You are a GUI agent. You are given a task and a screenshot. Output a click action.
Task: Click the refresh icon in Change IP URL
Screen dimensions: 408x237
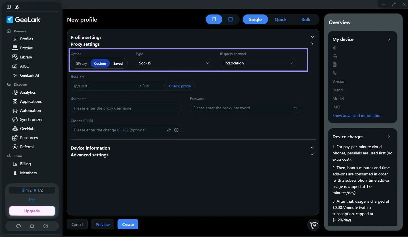pyautogui.click(x=169, y=130)
